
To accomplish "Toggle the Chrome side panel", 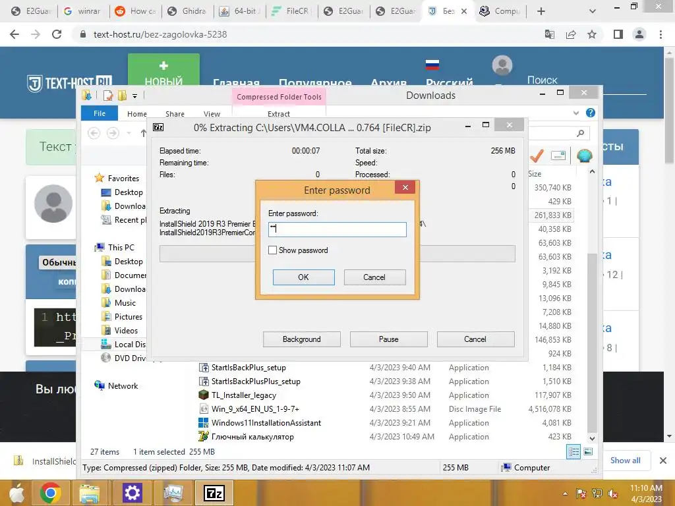I will tap(618, 34).
